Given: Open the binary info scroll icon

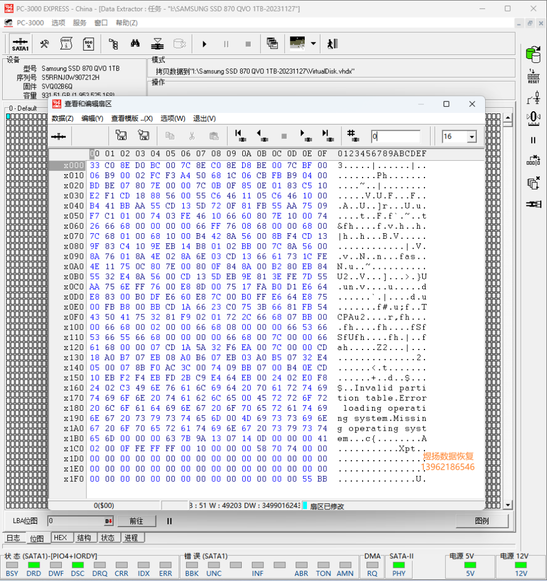Looking at the screenshot, I should [66, 44].
